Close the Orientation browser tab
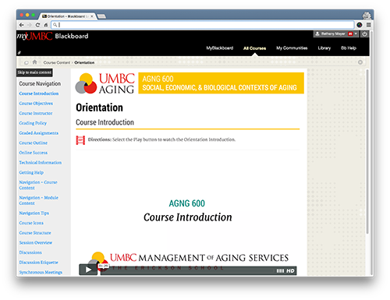This screenshot has width=390, height=300. (x=92, y=16)
